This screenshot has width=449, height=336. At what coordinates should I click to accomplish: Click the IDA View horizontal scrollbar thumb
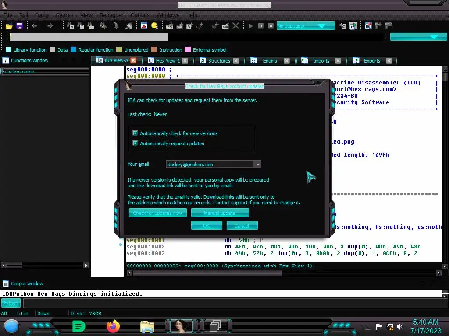coord(207,273)
